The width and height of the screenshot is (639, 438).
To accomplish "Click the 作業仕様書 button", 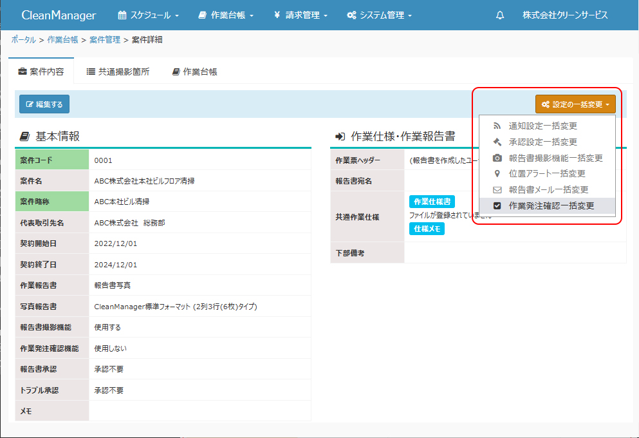I will (432, 202).
